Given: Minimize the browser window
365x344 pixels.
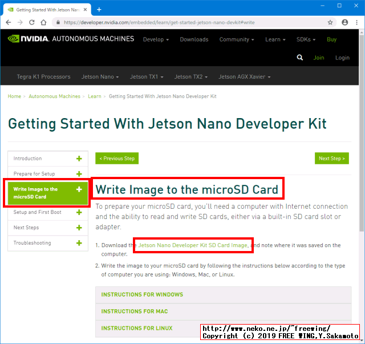Looking at the screenshot, I should point(322,6).
